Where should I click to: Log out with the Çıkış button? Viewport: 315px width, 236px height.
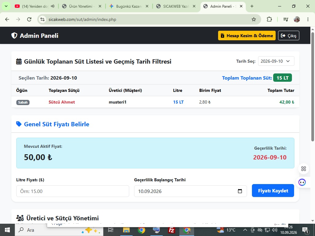pyautogui.click(x=289, y=36)
